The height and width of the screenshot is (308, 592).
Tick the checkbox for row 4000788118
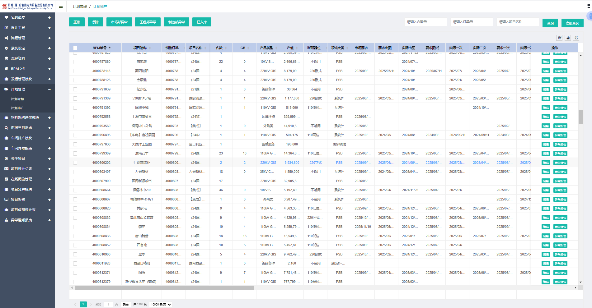pos(75,71)
